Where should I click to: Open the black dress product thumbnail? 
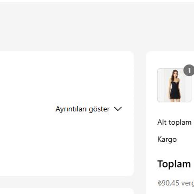pos(174,85)
